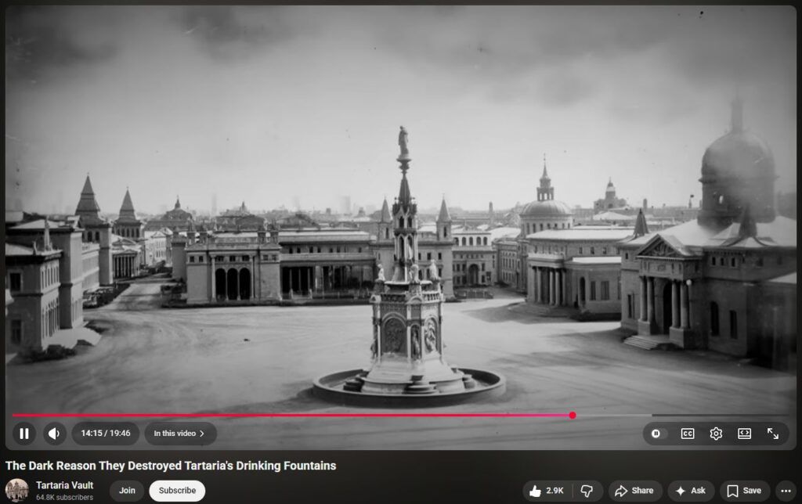Open the Tartaria Vault channel name link
Image resolution: width=802 pixels, height=504 pixels.
64,485
